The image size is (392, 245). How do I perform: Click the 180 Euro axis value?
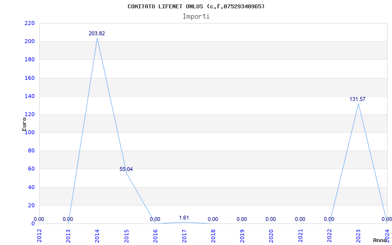point(29,60)
